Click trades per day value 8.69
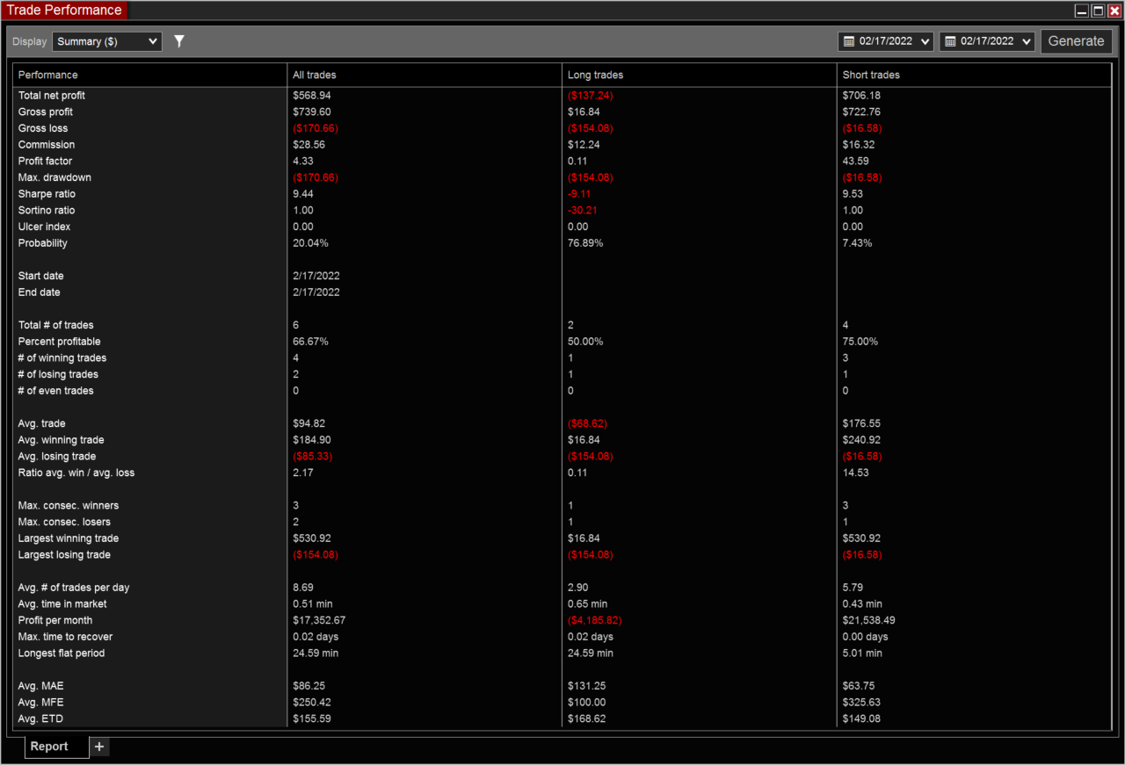The image size is (1125, 765). pyautogui.click(x=303, y=588)
